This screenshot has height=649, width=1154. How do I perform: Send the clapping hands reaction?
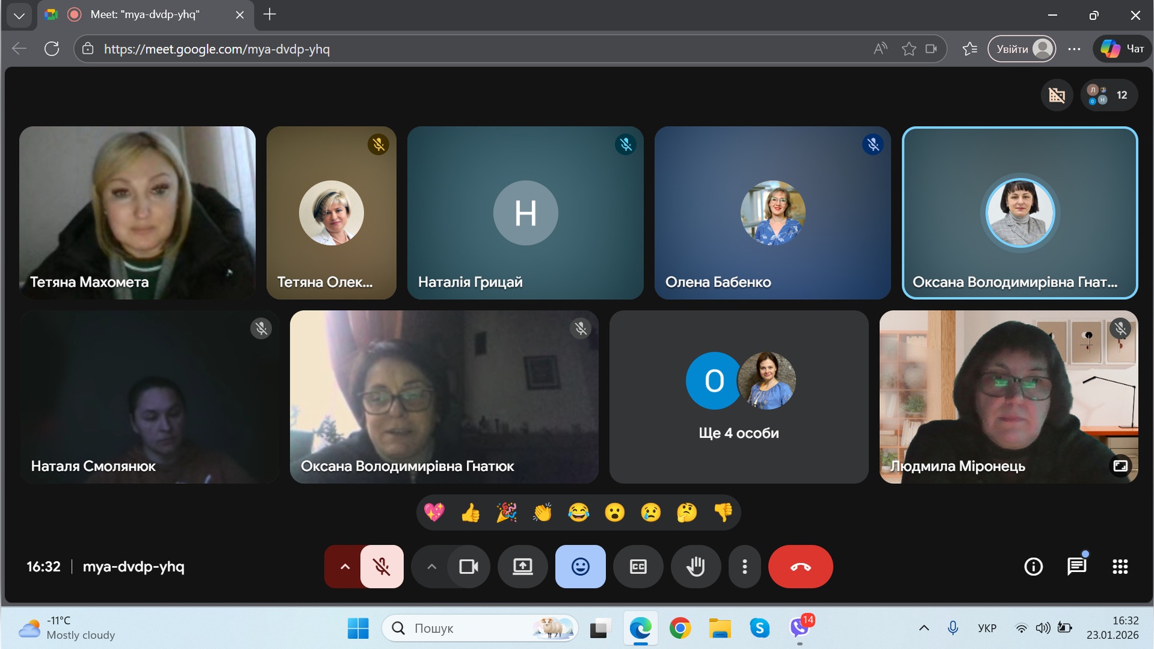(542, 513)
